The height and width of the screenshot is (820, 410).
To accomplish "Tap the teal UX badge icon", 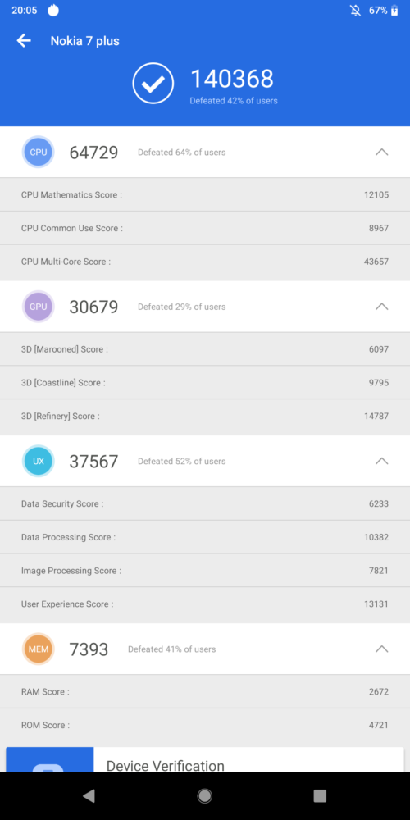I will click(x=39, y=461).
